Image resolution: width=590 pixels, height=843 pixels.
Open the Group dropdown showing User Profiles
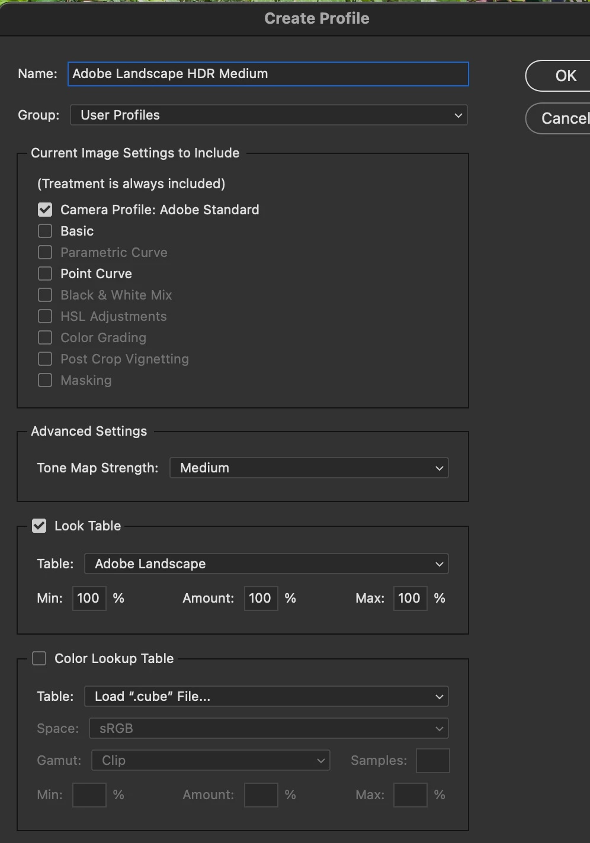[268, 115]
